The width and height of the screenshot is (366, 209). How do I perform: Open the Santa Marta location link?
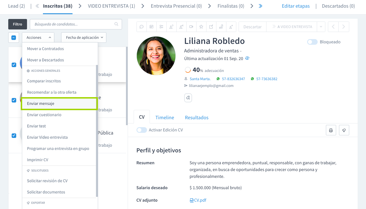[201, 79]
